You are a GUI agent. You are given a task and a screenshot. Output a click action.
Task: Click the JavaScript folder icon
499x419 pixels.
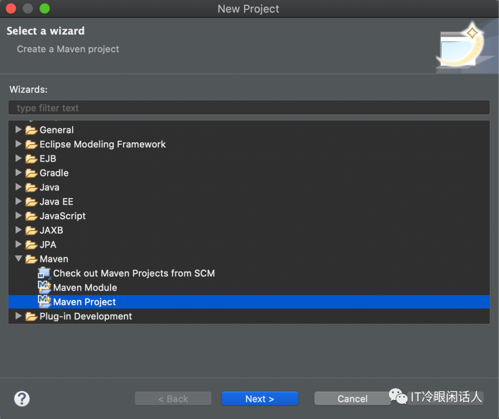click(31, 216)
